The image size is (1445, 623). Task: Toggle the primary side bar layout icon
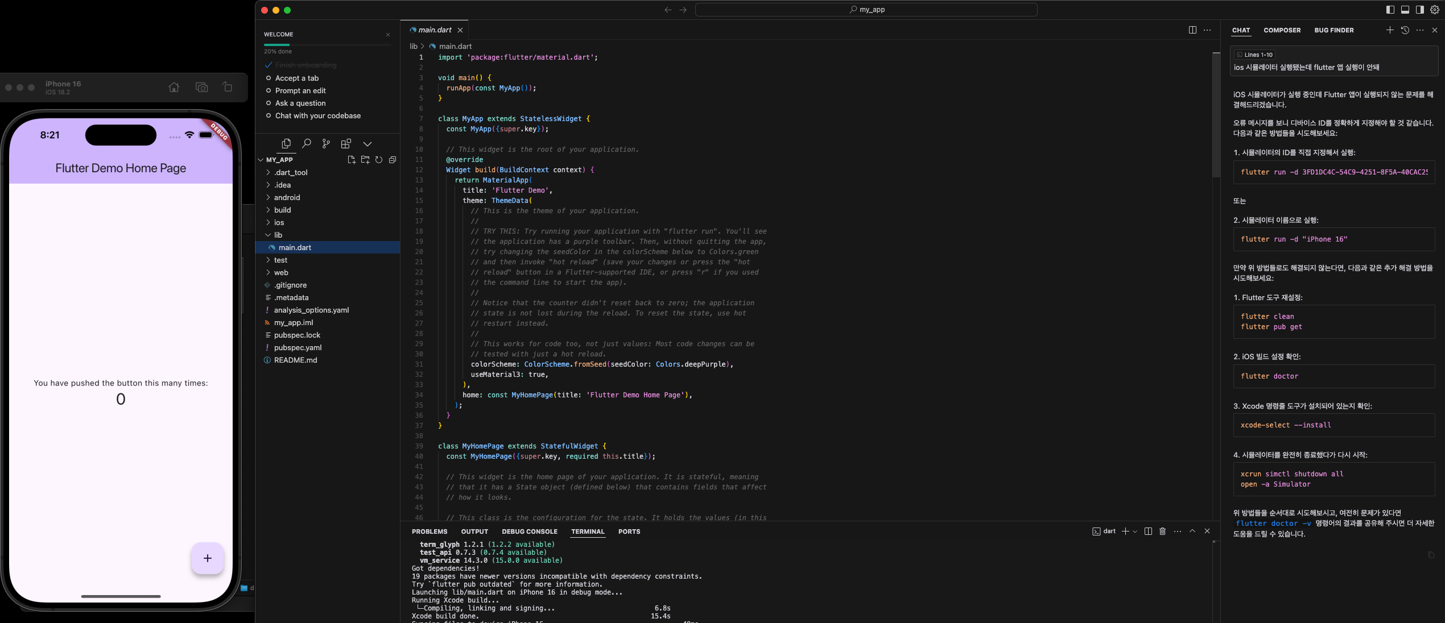point(1390,10)
